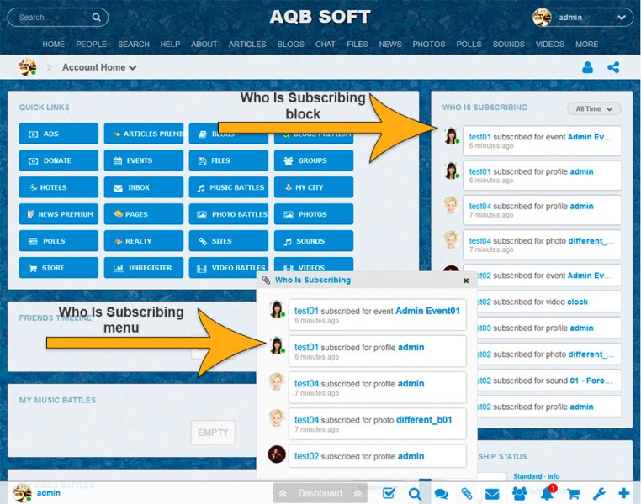Open the profile person icon in the submenu bar
This screenshot has height=504, width=641.
(x=587, y=67)
